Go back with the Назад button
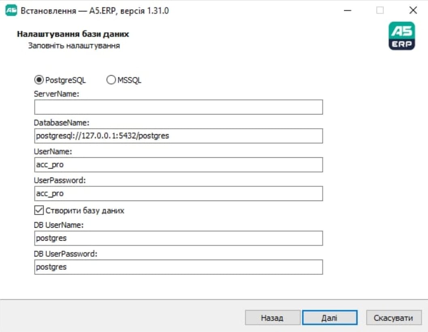This screenshot has height=332, width=428. [x=273, y=318]
